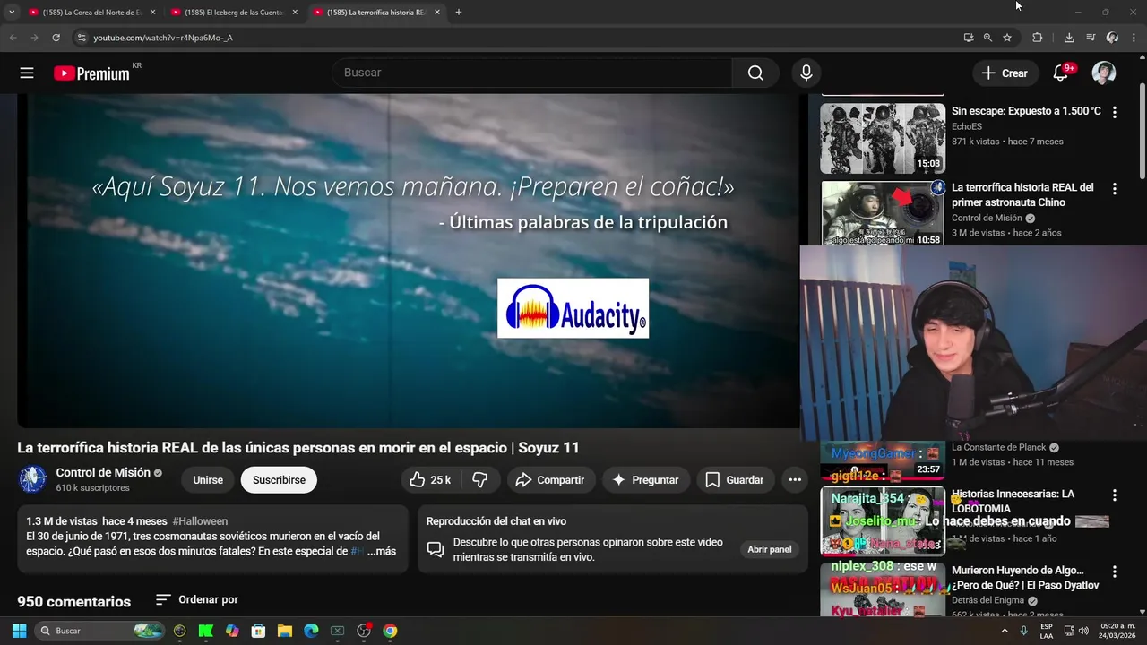The height and width of the screenshot is (645, 1147).
Task: Open Chrome downloads icon
Action: [1069, 38]
